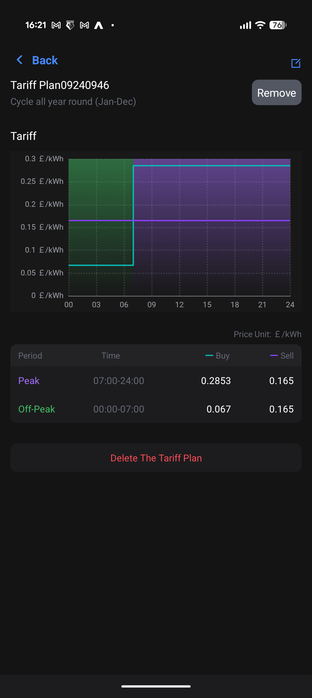This screenshot has width=312, height=698.
Task: Tap the edit tariff plan icon
Action: 296,63
